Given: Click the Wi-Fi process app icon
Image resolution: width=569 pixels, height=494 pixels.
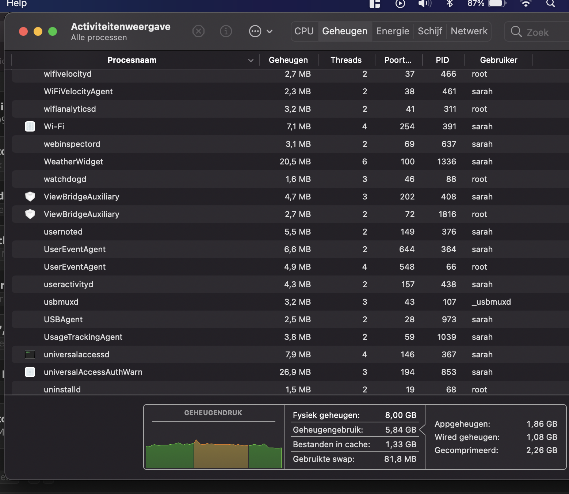Looking at the screenshot, I should coord(30,126).
